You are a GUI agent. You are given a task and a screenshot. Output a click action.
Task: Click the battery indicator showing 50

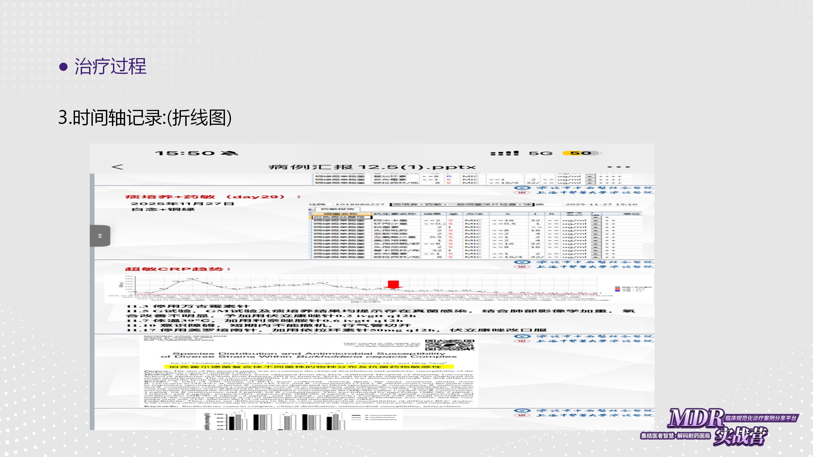click(x=581, y=153)
